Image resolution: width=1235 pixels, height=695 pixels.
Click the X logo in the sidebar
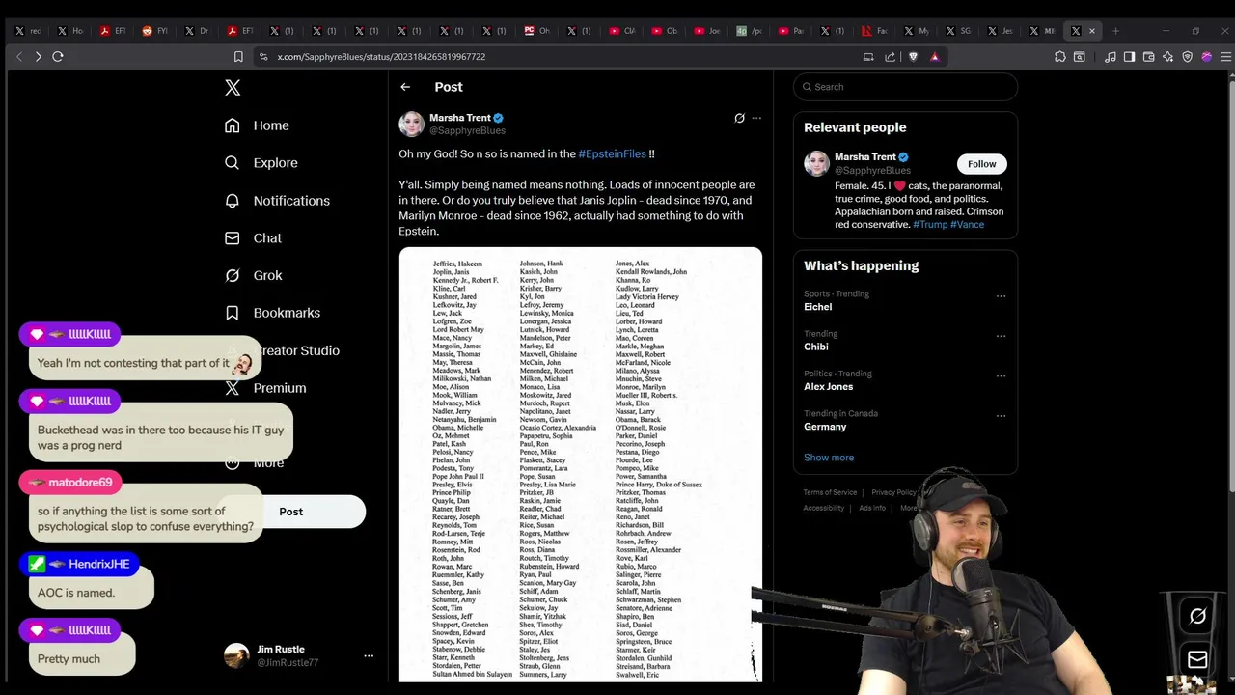click(x=233, y=88)
